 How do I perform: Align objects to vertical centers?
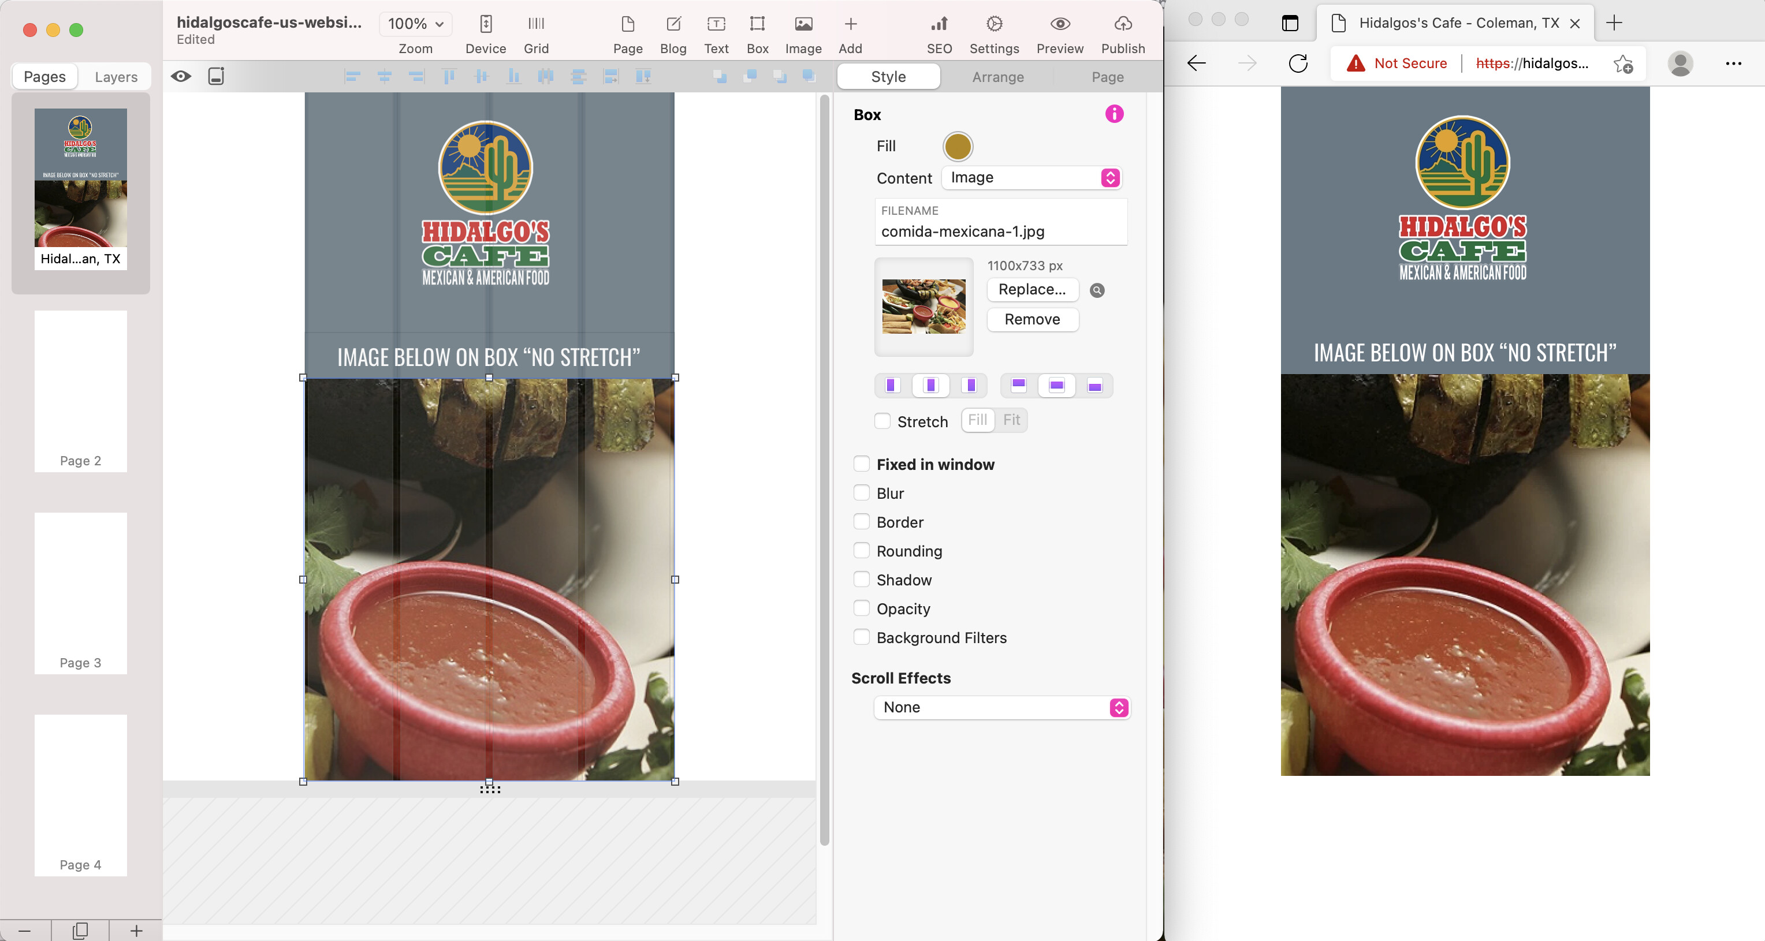(481, 77)
